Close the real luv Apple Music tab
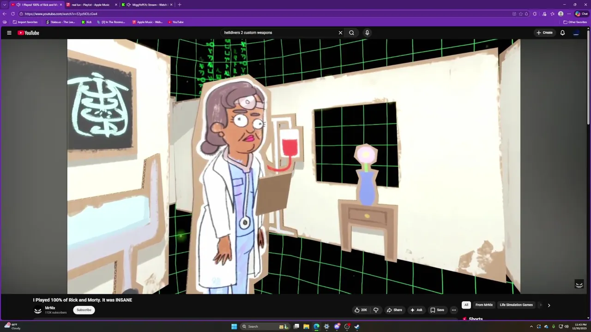This screenshot has height=332, width=591. (116, 5)
